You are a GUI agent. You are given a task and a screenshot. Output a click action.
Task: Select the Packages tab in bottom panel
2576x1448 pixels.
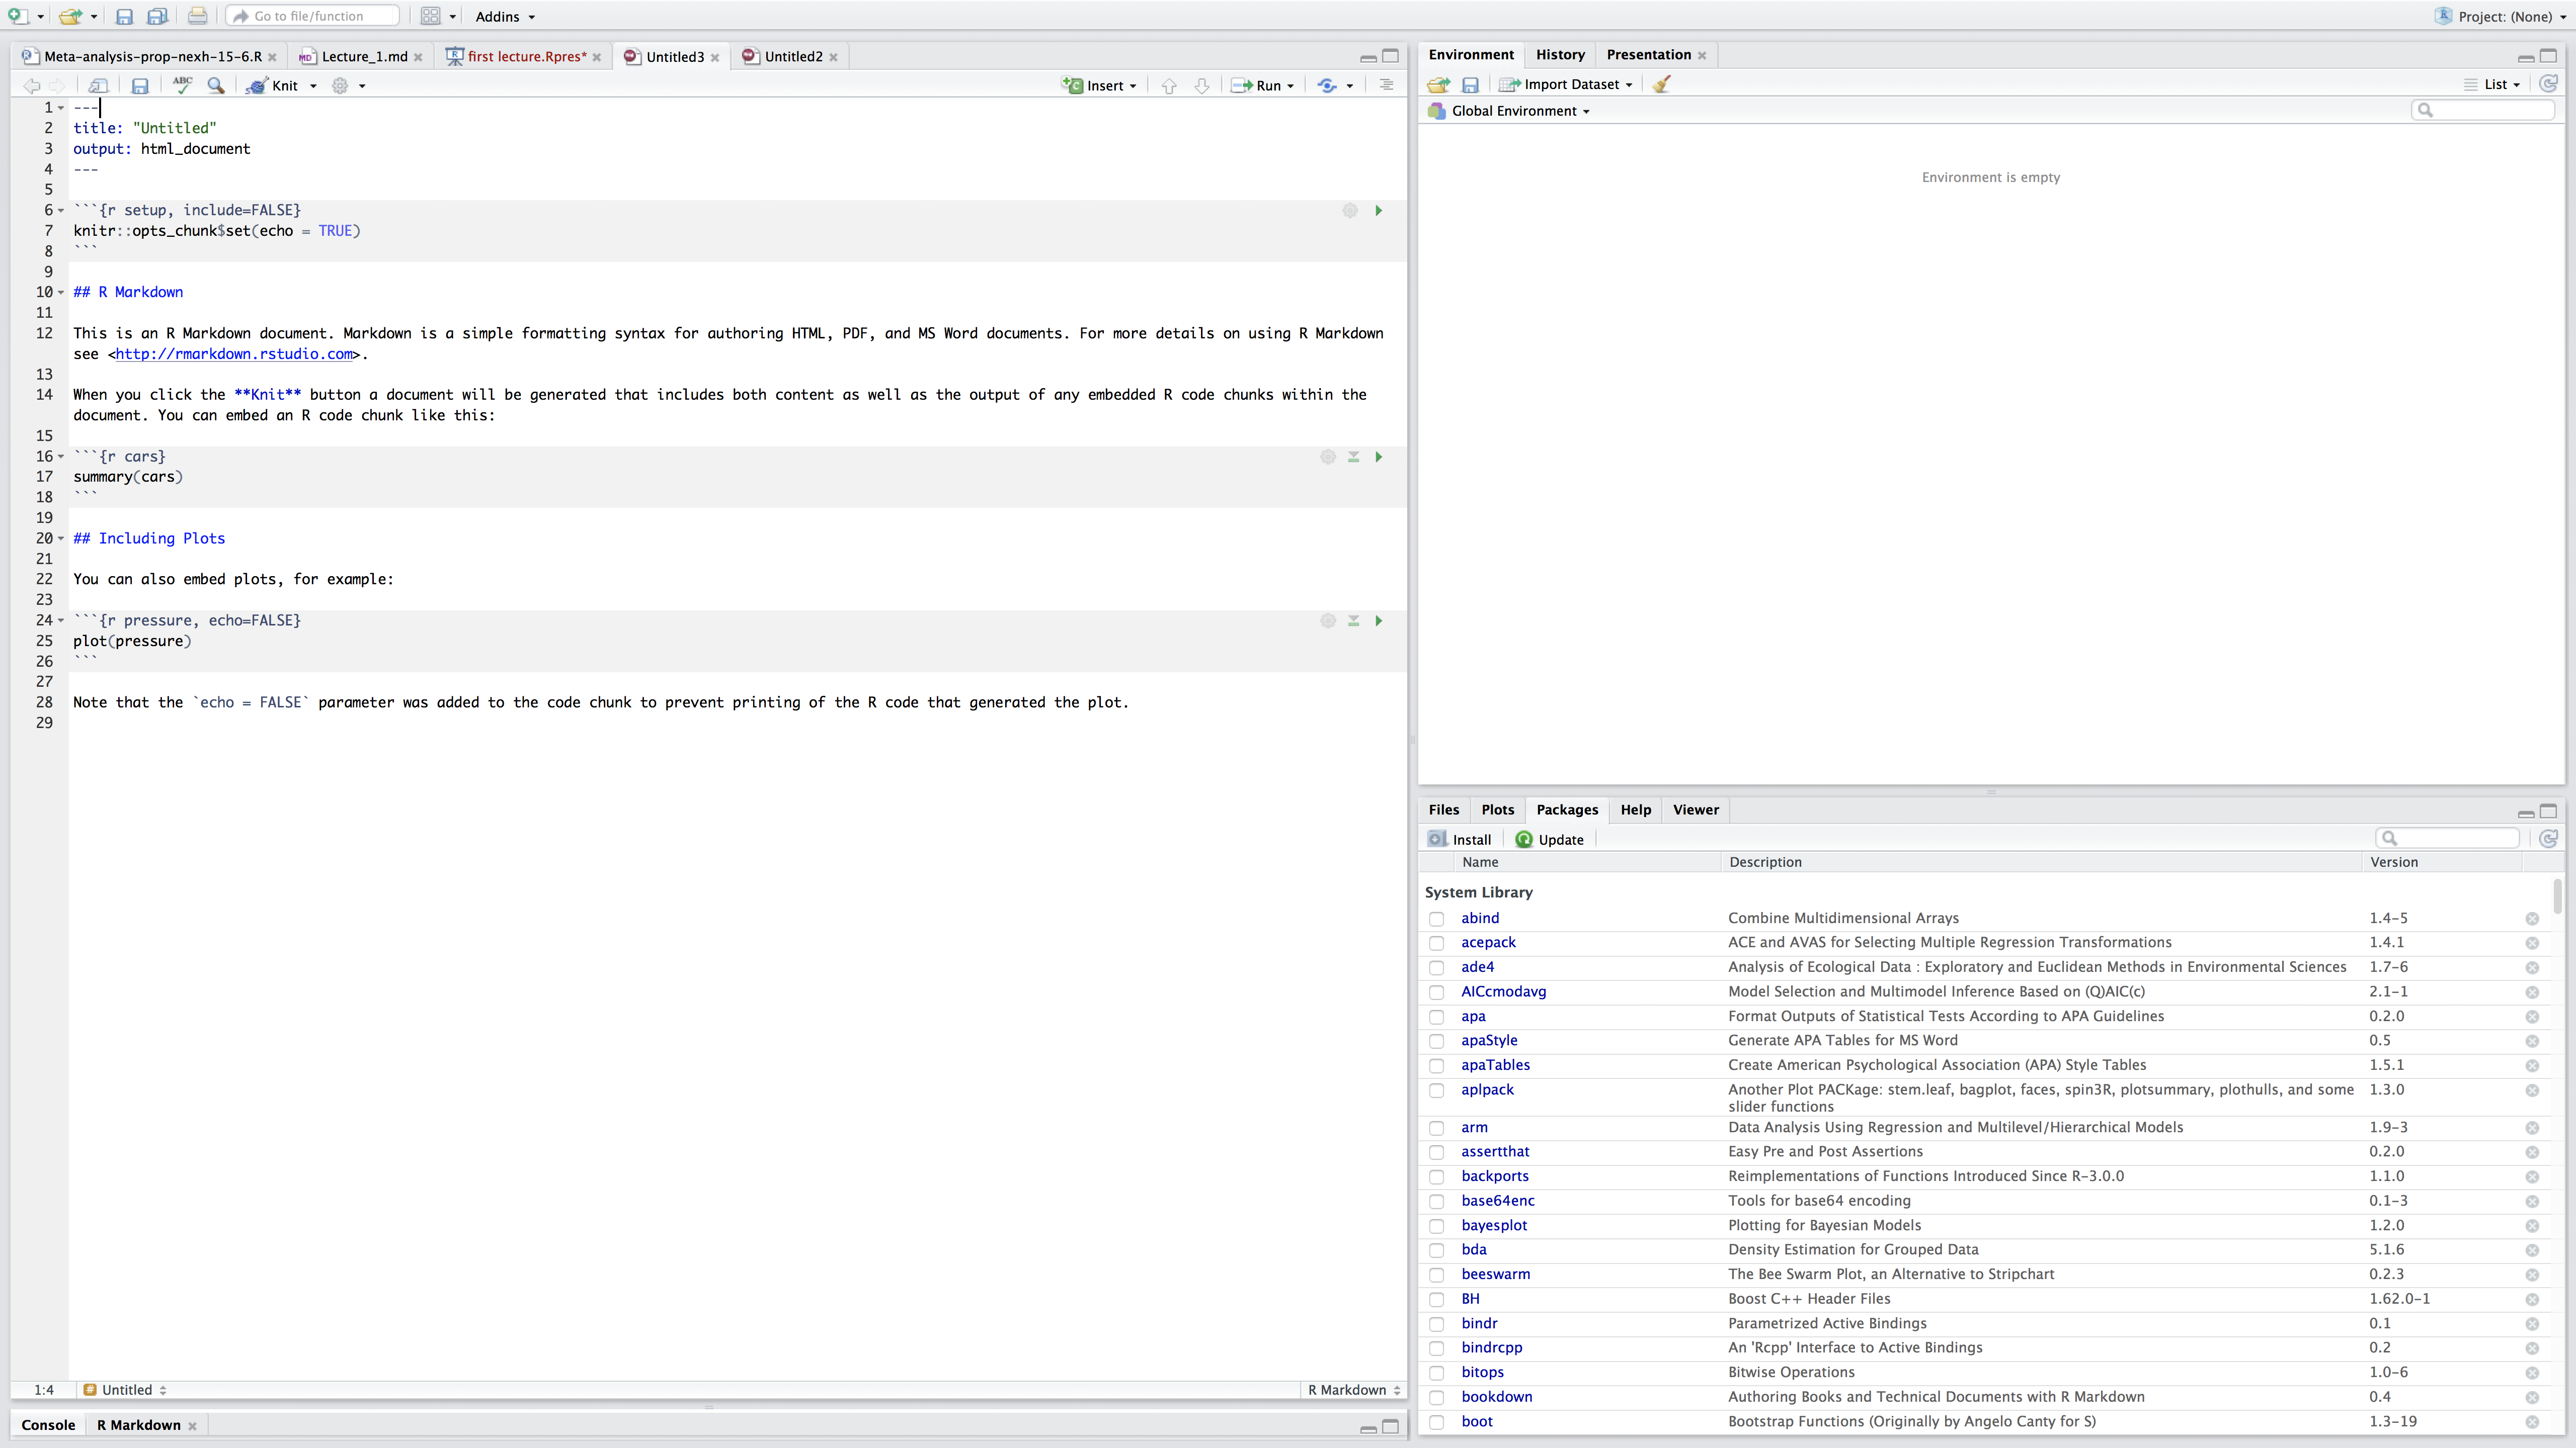click(x=1564, y=808)
